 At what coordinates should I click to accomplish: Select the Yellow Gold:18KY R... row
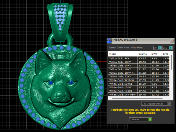139,73
